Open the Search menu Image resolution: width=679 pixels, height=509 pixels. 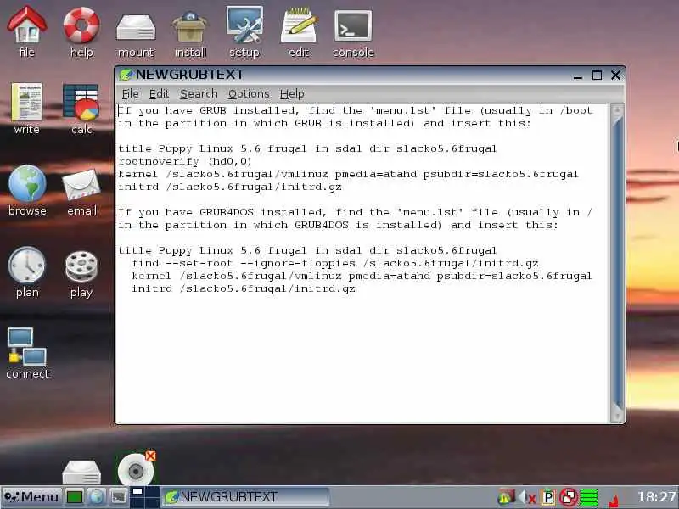pos(199,94)
